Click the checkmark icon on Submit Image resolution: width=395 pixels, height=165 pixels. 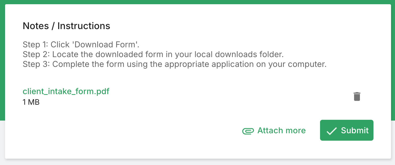331,131
